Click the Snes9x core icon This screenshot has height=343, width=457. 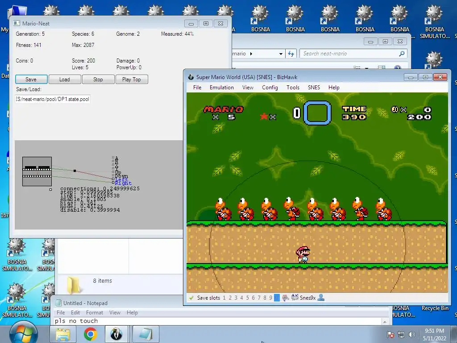pyautogui.click(x=295, y=297)
